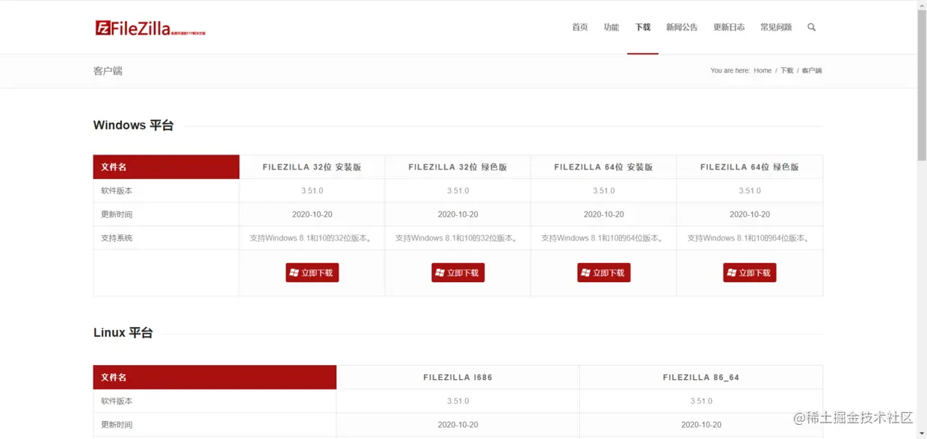This screenshot has width=927, height=439.
Task: Click the Windows logo inside the 64位 绿色版 download button
Action: tap(731, 272)
